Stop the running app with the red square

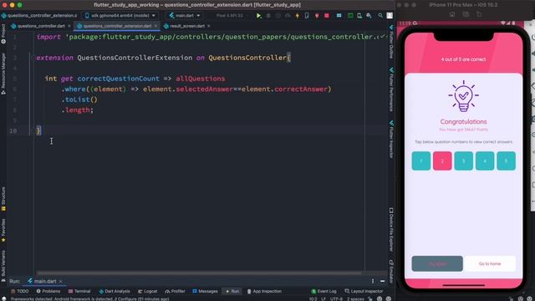(327, 16)
